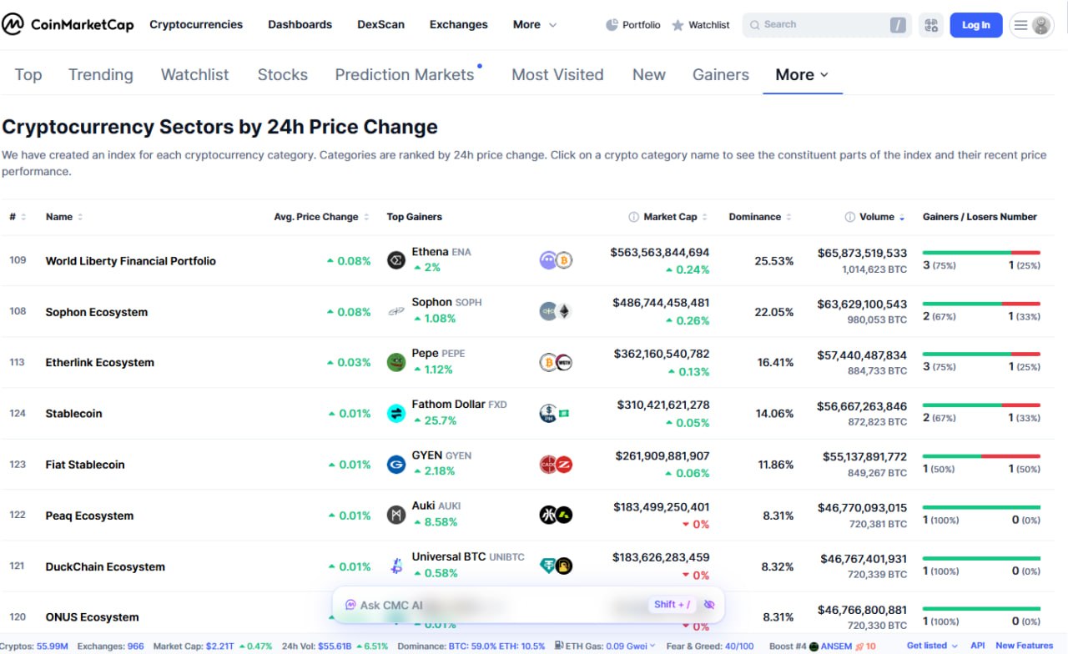This screenshot has height=654, width=1068.
Task: Expand the Get listed dropdown
Action: [932, 646]
